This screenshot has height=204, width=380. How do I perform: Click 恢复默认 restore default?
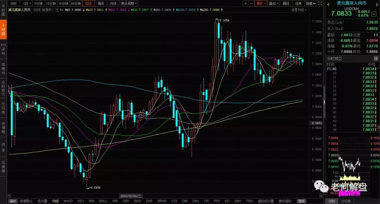tap(26, 201)
